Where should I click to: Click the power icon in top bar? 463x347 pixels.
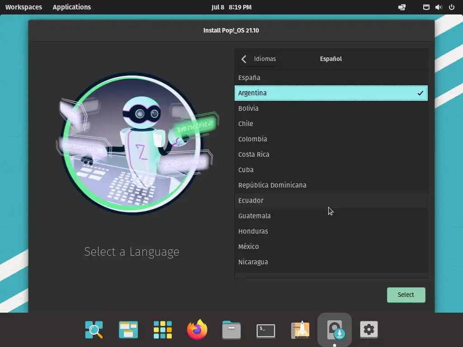pos(452,7)
